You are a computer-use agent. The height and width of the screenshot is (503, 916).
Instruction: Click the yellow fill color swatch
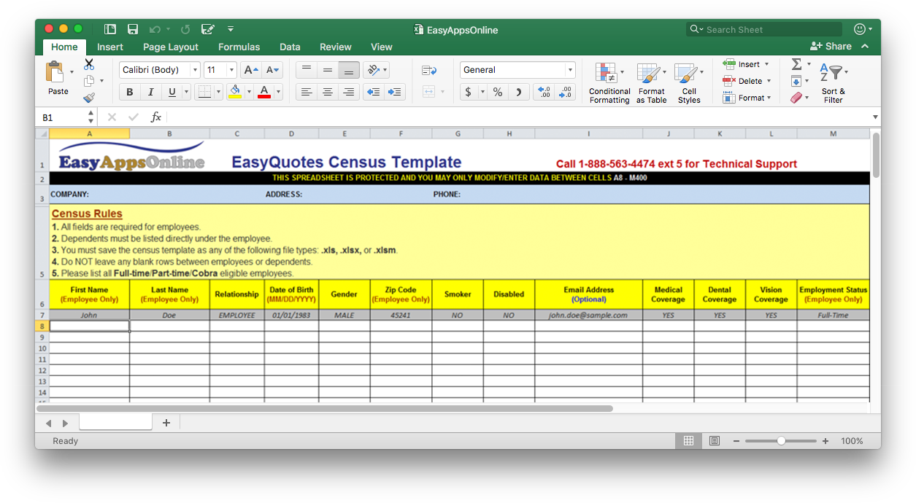pos(235,92)
